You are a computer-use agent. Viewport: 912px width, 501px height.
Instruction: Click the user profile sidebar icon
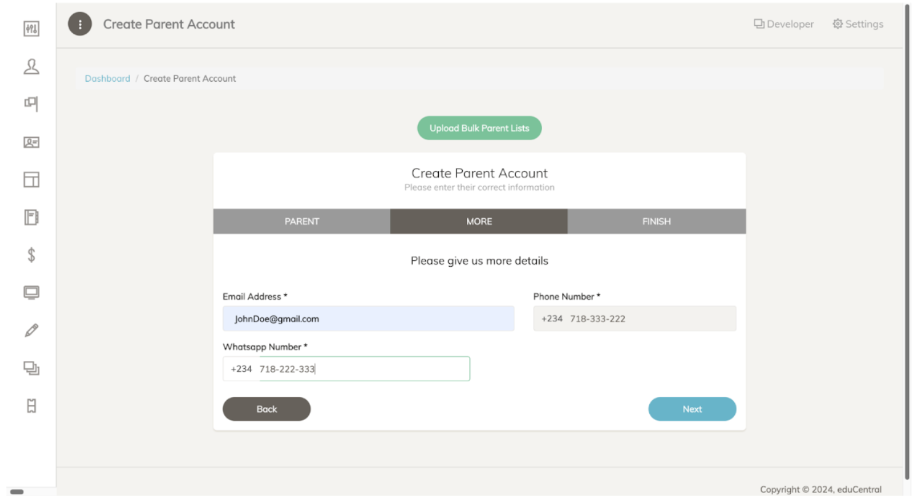31,66
